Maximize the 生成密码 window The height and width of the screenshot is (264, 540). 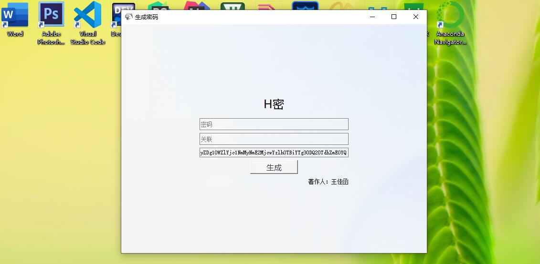point(394,17)
